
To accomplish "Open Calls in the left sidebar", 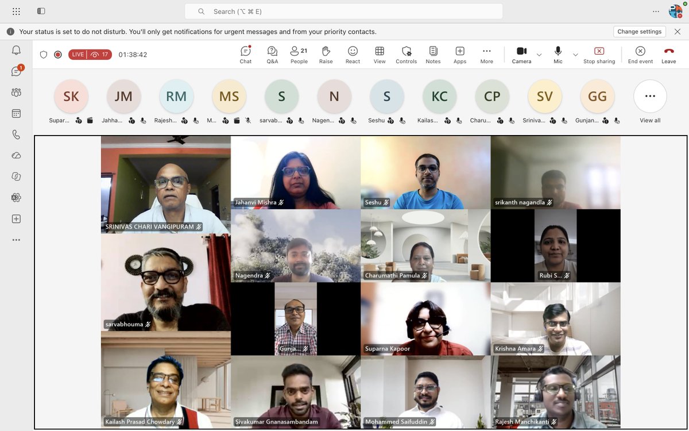I will [x=16, y=134].
